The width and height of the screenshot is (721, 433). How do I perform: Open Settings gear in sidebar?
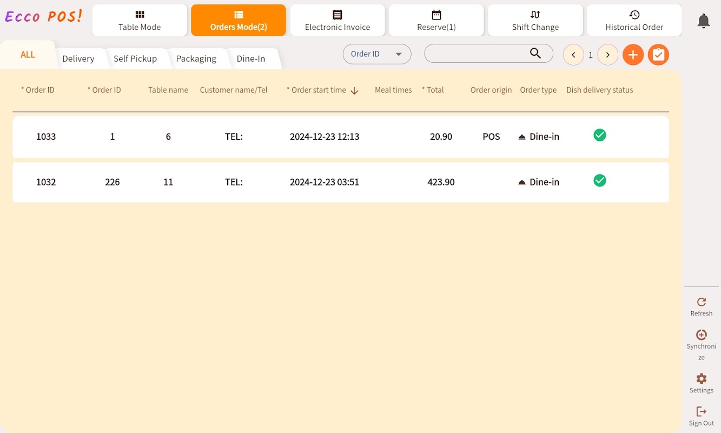pos(702,378)
